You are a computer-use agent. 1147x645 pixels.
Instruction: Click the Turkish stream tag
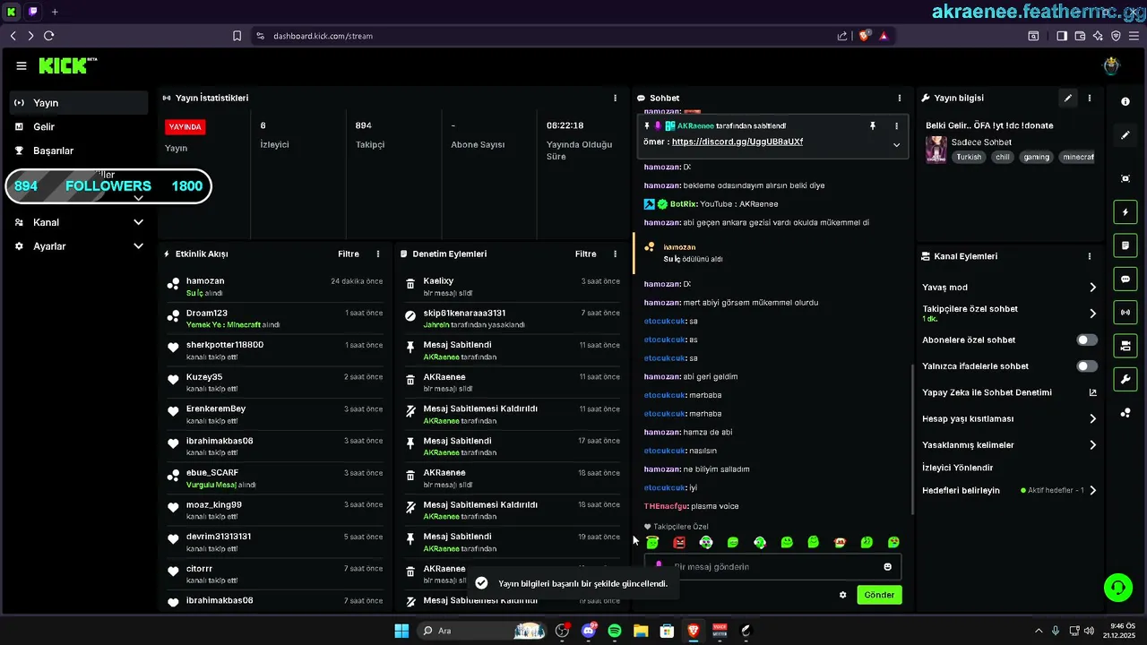(x=969, y=157)
